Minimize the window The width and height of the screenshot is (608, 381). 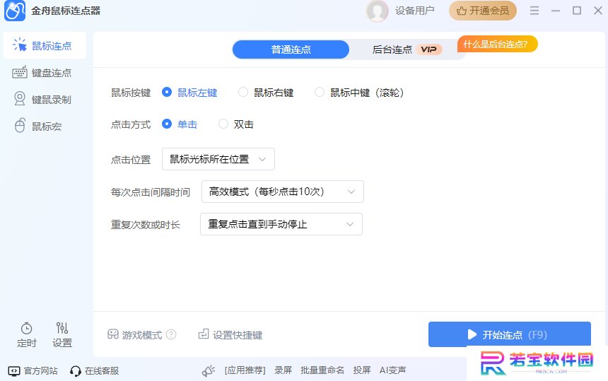click(x=556, y=11)
